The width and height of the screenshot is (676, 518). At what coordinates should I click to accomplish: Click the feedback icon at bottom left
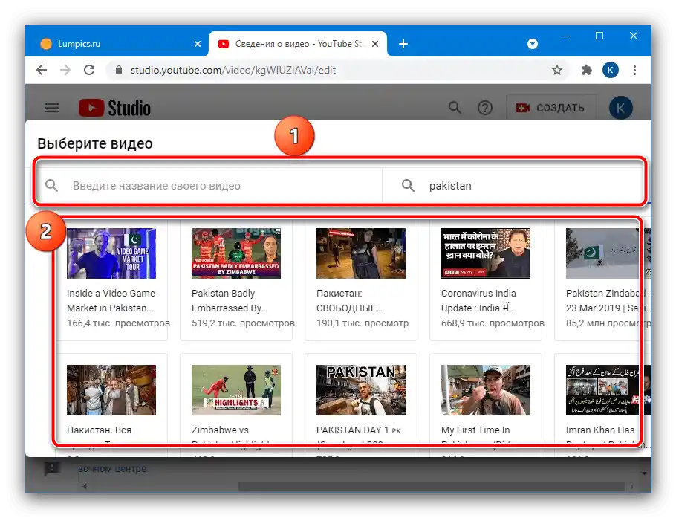52,468
